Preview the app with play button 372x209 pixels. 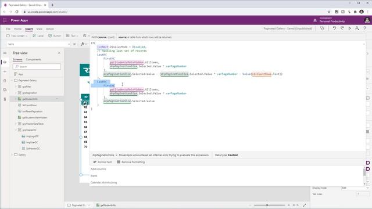350,28
